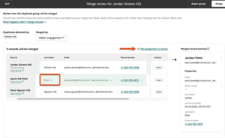
Task: Click phone number +1 212-931-4471 in table
Action: 130,80
